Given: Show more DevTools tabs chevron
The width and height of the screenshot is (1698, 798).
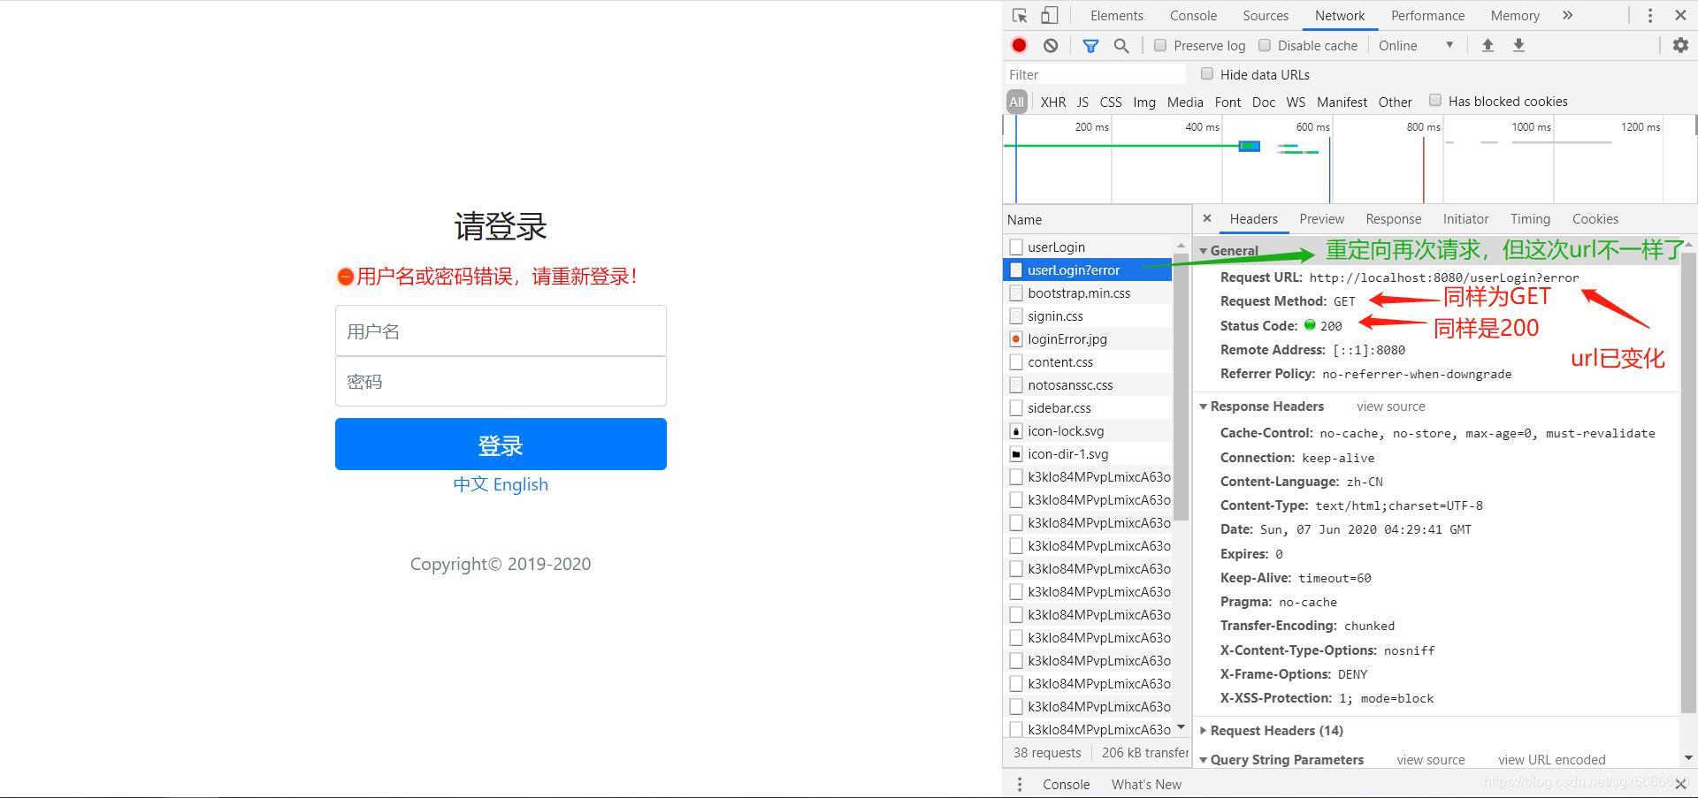Looking at the screenshot, I should coord(1567,16).
